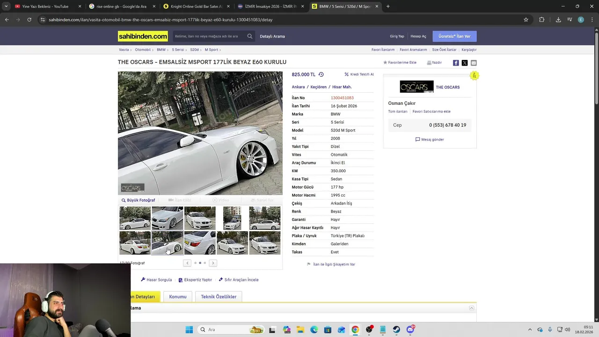Open Chrome tab search dropdown arrow
The width and height of the screenshot is (599, 337).
click(6, 7)
